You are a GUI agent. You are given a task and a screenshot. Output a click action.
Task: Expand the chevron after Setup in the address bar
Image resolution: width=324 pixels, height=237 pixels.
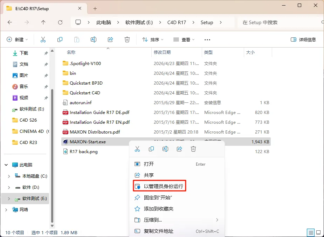point(221,22)
